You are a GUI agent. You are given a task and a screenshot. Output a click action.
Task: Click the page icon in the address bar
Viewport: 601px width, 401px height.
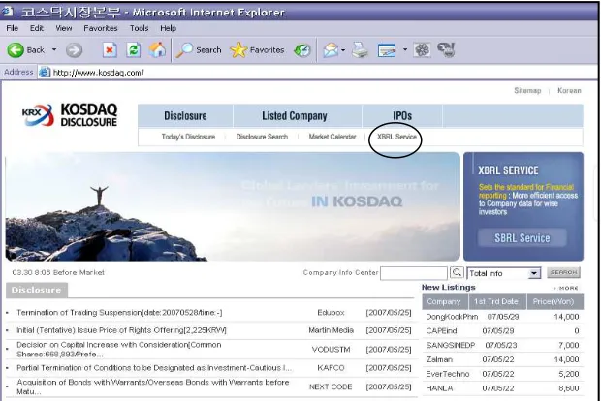(45, 72)
